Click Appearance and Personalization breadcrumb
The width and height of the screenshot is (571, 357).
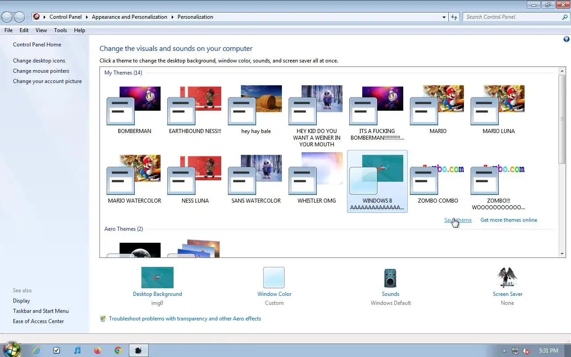click(129, 17)
